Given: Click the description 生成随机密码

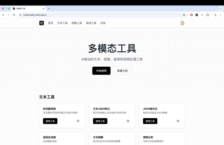Looking at the screenshot, I should [50, 141].
